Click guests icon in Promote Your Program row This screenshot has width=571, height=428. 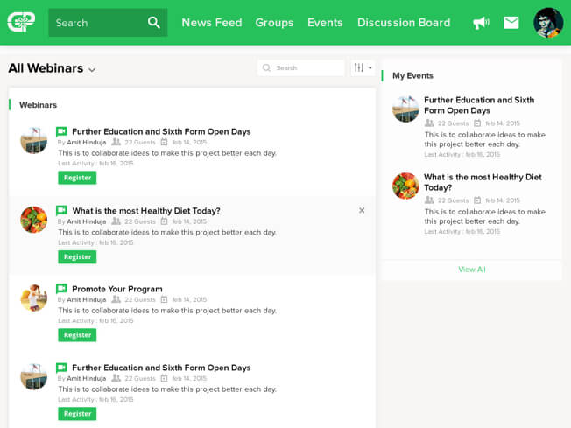116,299
